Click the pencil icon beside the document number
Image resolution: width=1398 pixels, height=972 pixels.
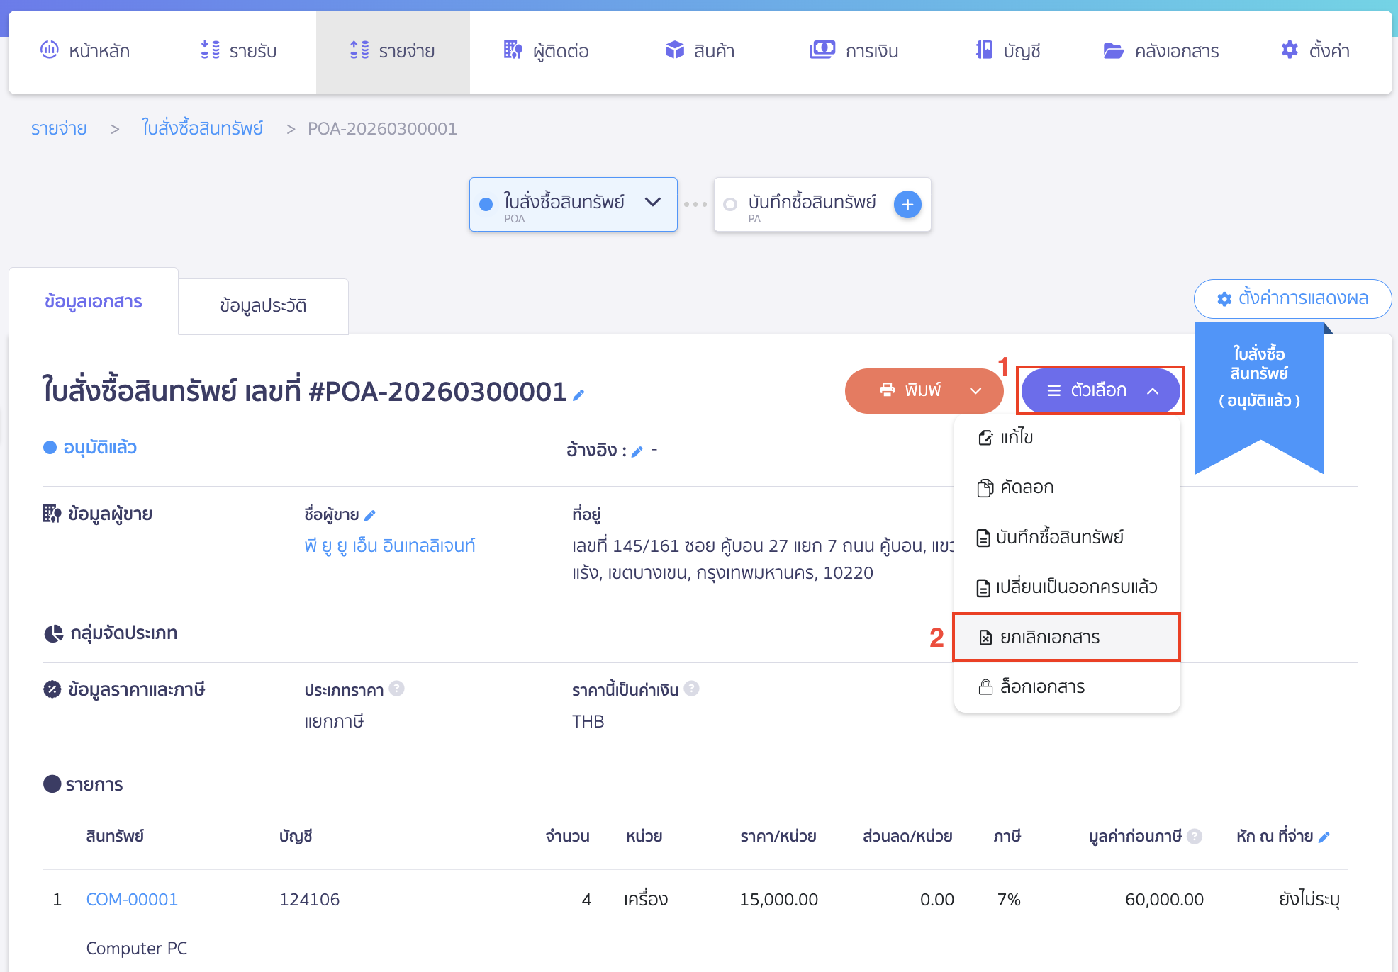pos(578,395)
